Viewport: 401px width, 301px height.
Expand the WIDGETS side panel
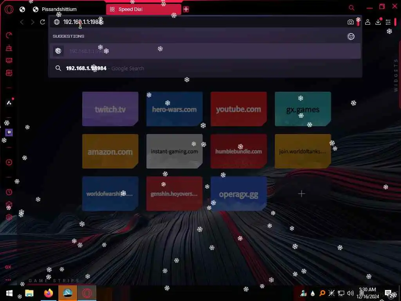396,75
